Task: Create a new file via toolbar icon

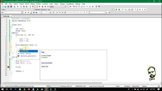Action: pos(3,7)
